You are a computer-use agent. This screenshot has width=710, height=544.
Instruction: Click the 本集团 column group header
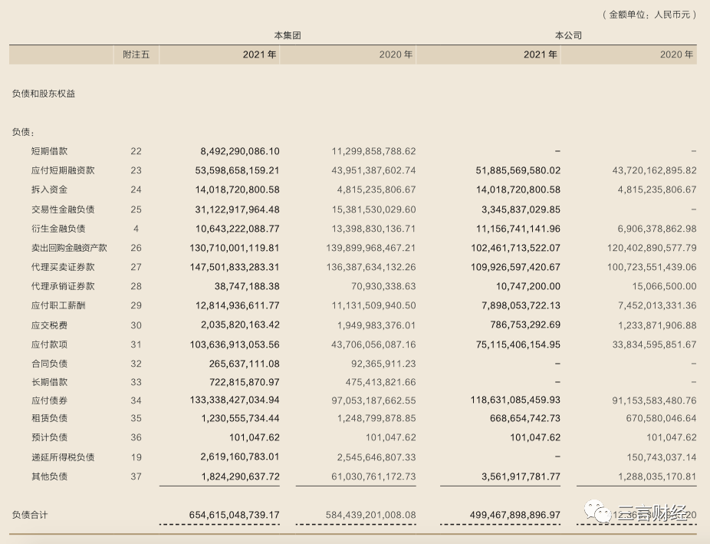pyautogui.click(x=288, y=35)
